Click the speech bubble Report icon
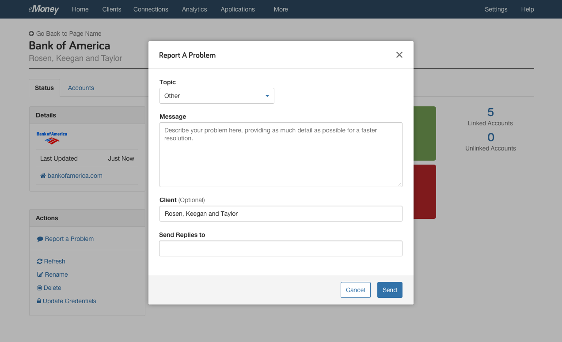This screenshot has width=562, height=342. tap(40, 239)
